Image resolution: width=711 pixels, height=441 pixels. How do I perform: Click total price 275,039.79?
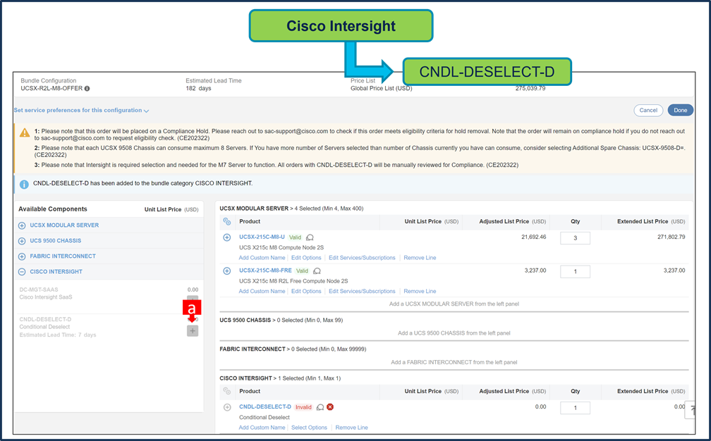530,88
